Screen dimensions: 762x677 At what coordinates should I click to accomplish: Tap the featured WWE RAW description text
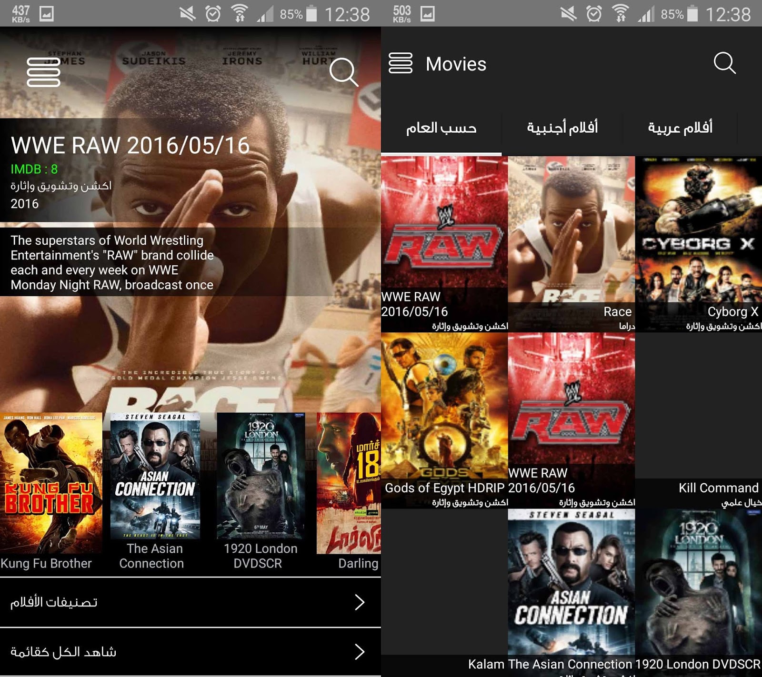[112, 262]
